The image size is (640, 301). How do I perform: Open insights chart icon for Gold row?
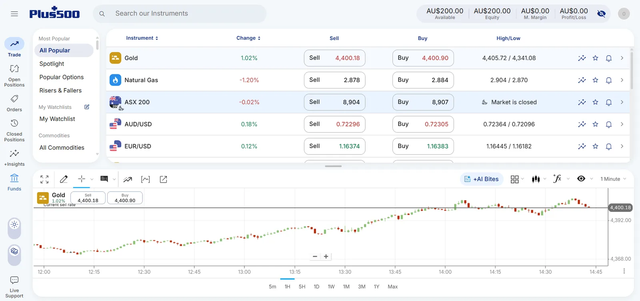pos(582,58)
